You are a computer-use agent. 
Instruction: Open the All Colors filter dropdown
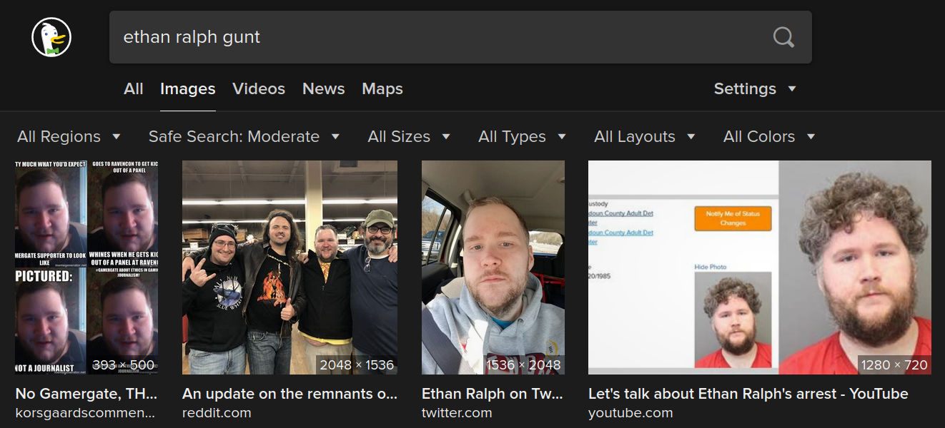coord(769,137)
